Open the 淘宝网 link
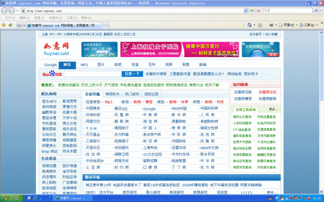 point(150,122)
